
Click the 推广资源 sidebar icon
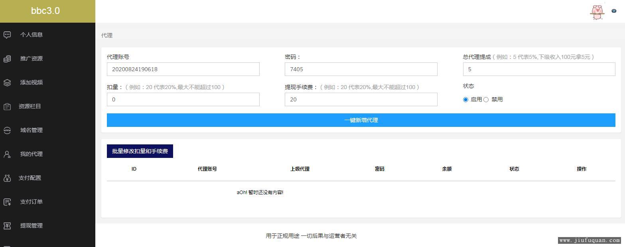[7, 59]
